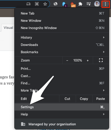
Task: Open the media controls playlist icon
Action: (89, 4)
